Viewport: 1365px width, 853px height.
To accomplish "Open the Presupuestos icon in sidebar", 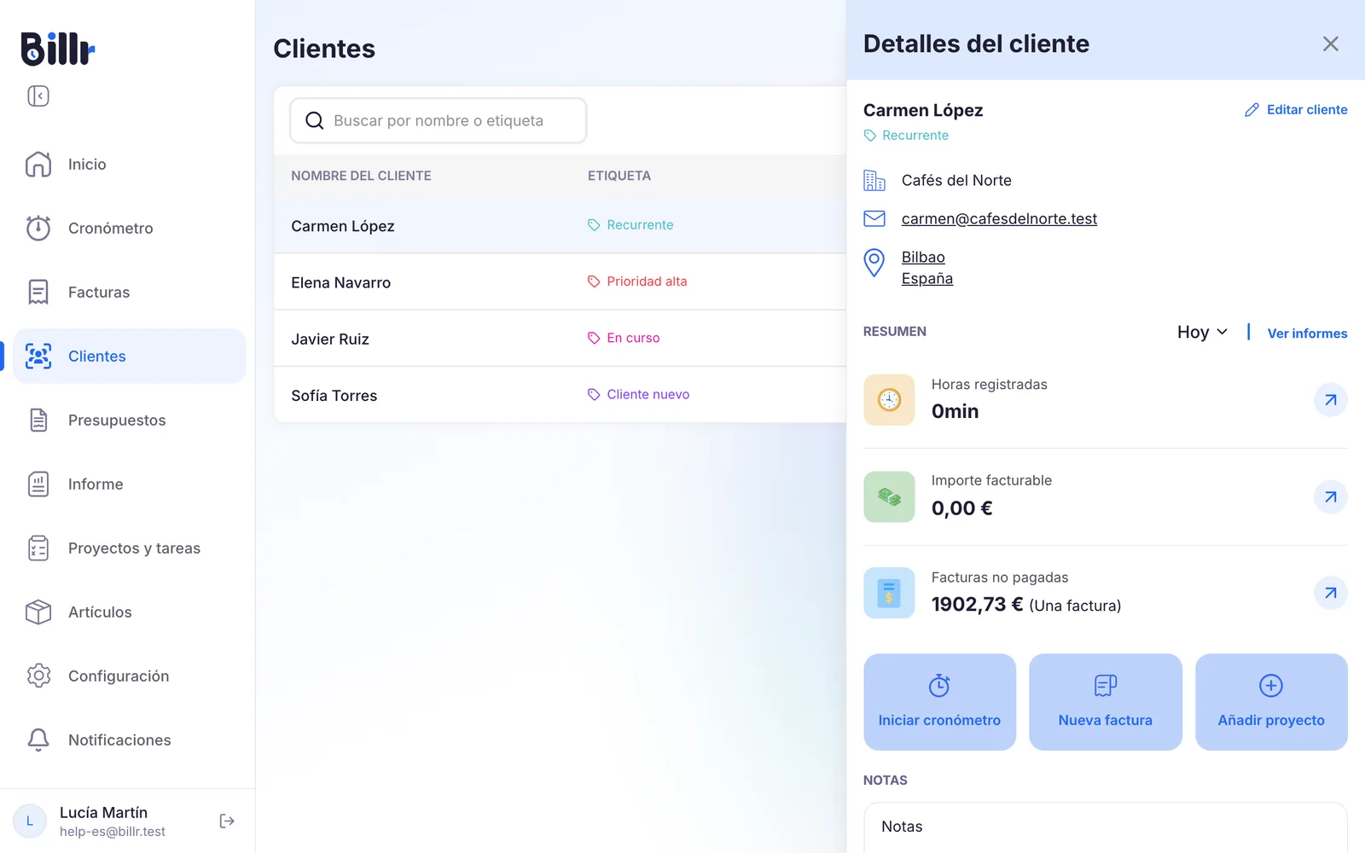I will [38, 420].
